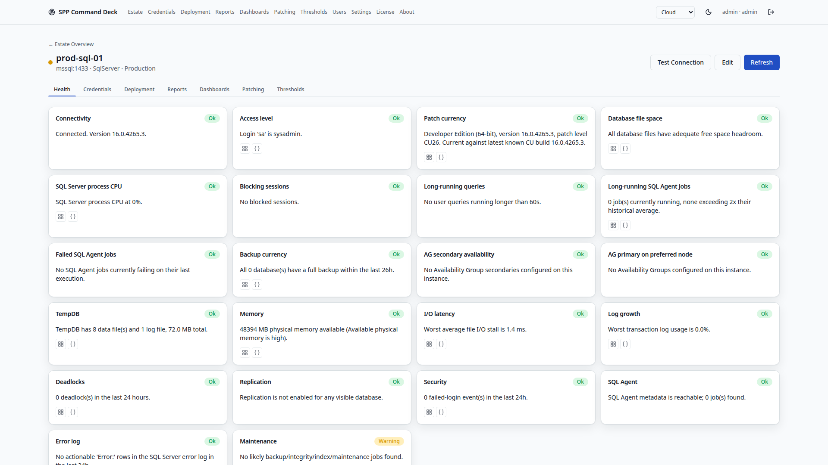Click the Error log card title

coord(68,441)
